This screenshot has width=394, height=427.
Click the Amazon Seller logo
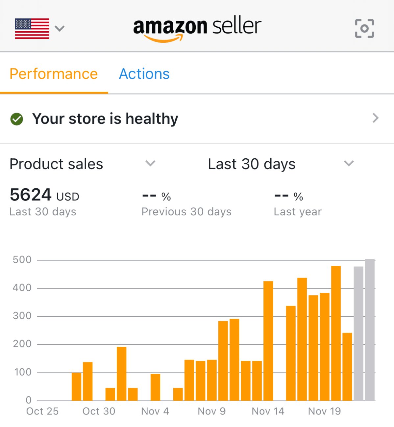point(197,29)
